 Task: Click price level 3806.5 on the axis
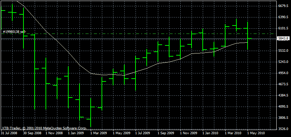tap(283, 118)
